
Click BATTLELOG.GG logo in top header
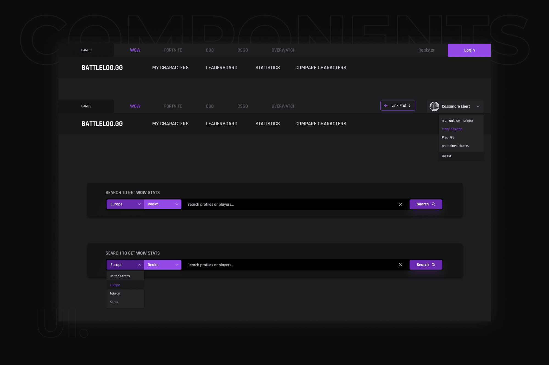102,68
